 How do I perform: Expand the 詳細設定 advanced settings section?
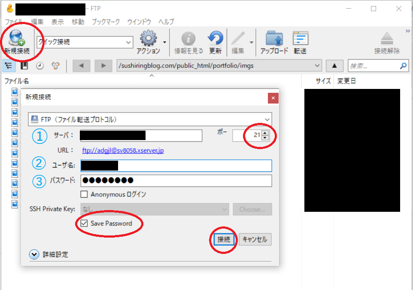(x=34, y=254)
